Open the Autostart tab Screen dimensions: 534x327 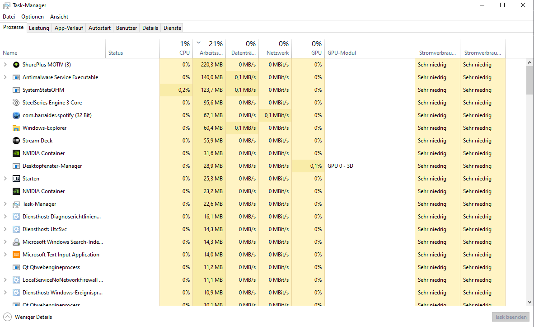(99, 27)
